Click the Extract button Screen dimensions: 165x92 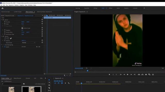point(142,74)
